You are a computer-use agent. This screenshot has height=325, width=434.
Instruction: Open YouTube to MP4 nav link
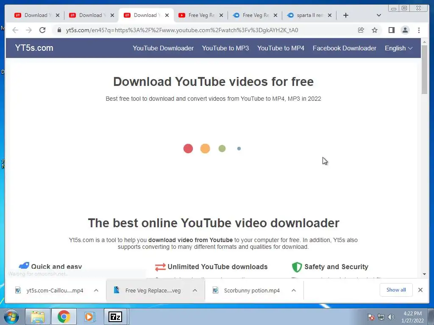281,48
